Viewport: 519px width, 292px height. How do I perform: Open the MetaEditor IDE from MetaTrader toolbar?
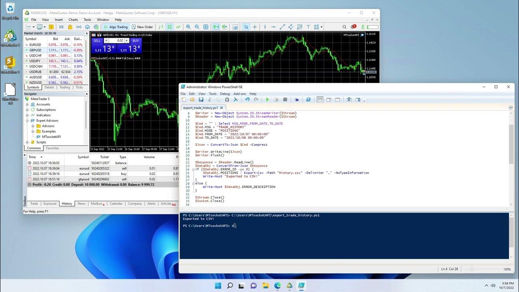pyautogui.click(x=61, y=27)
